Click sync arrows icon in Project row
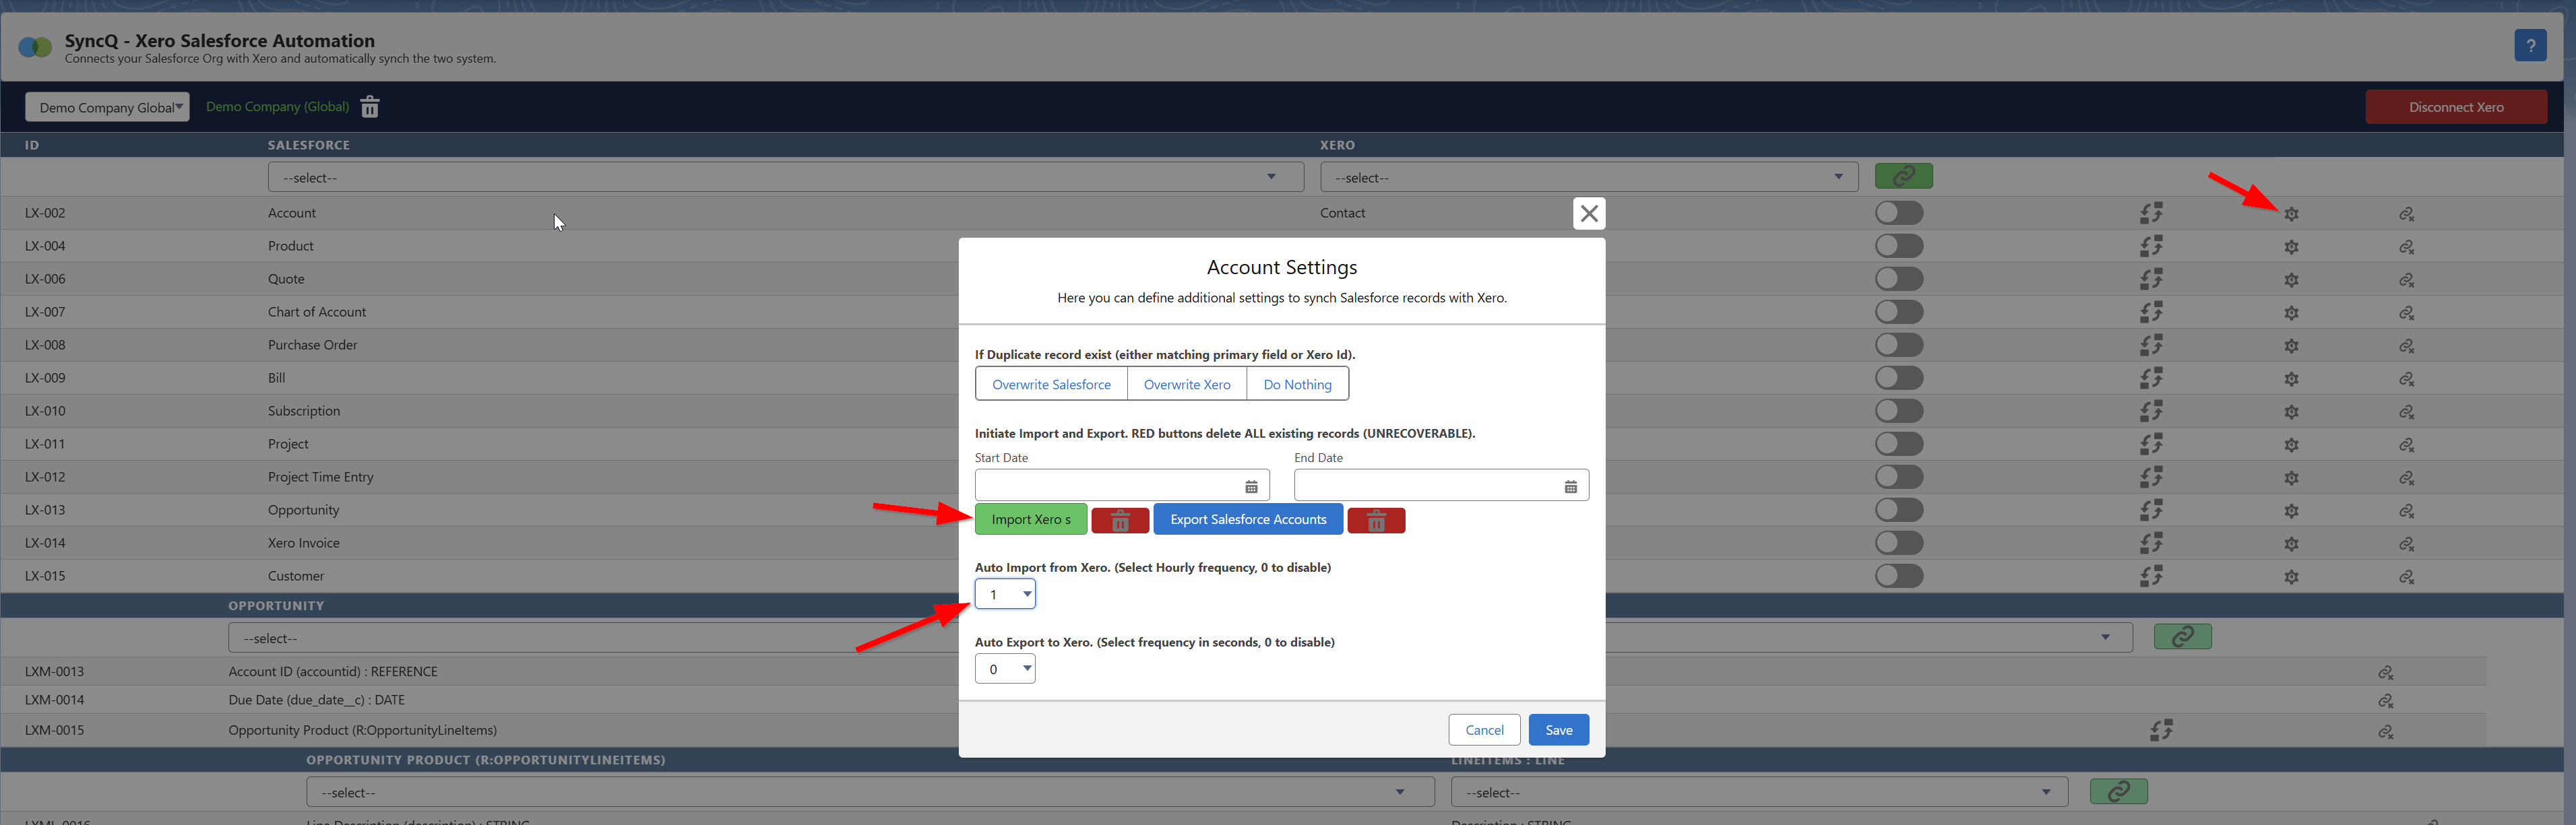This screenshot has height=825, width=2576. tap(2151, 444)
